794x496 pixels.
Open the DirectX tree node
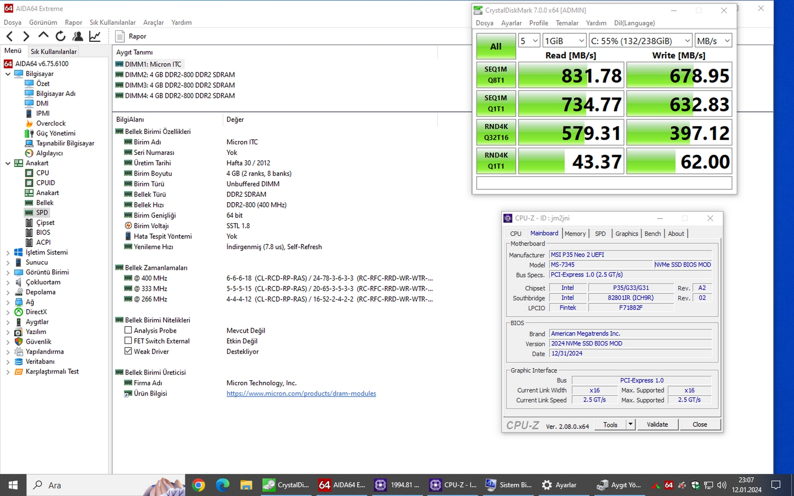click(36, 312)
